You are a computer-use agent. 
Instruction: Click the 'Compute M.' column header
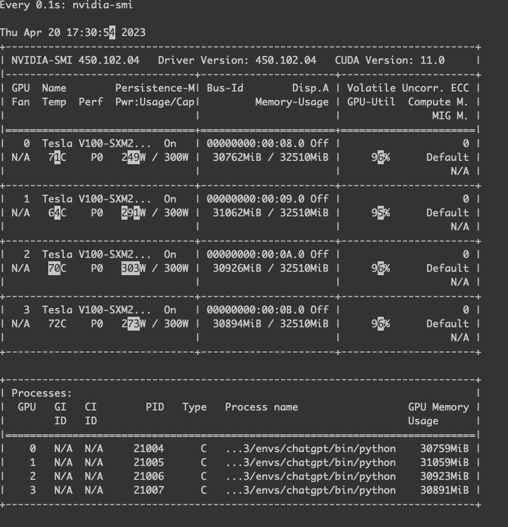pyautogui.click(x=439, y=102)
